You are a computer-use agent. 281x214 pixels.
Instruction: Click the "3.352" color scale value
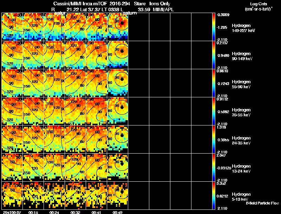pos(221,183)
